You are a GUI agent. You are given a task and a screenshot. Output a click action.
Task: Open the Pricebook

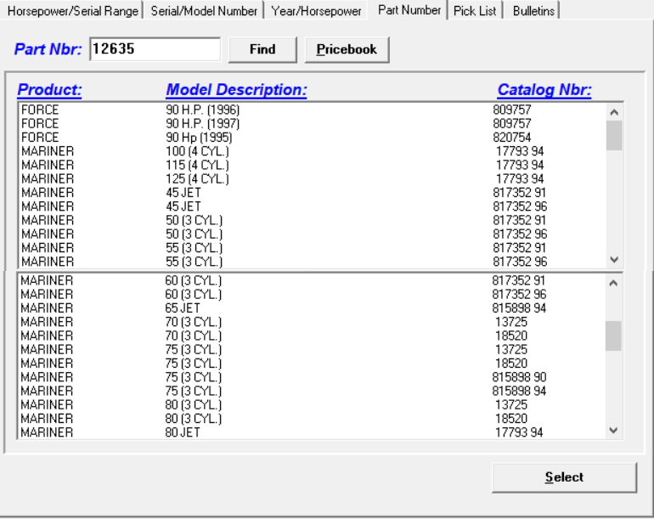347,49
